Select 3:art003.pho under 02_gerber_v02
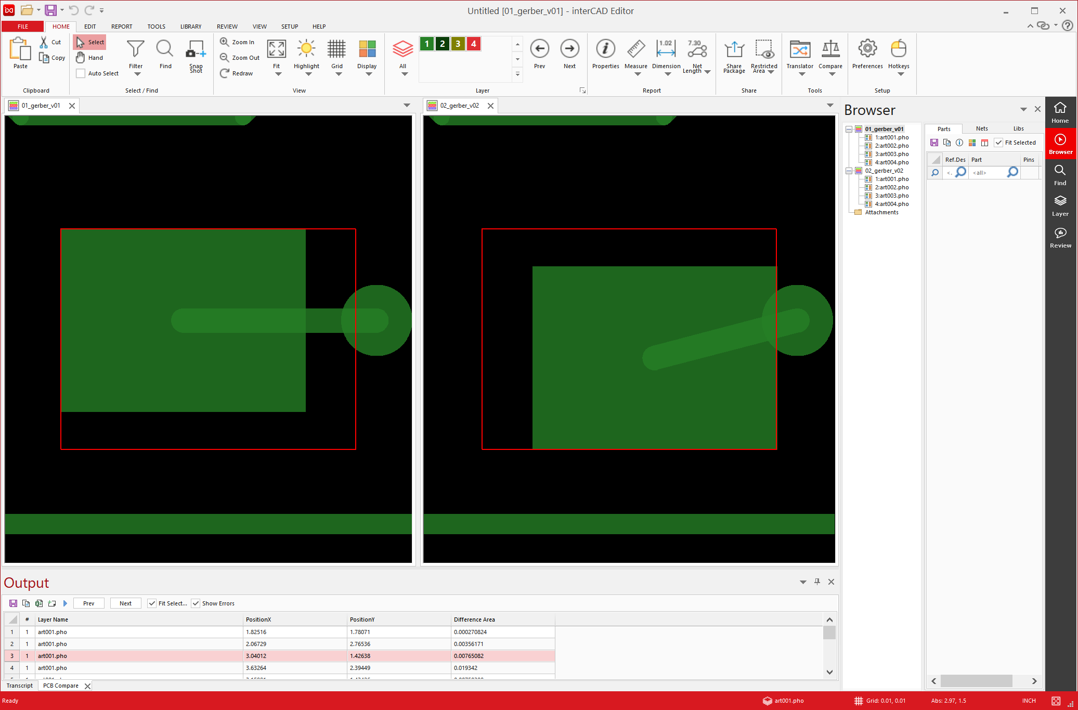Viewport: 1078px width, 710px height. point(891,196)
